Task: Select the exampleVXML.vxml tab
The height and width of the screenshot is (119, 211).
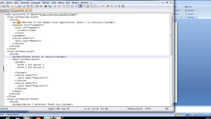Action: 21,11
